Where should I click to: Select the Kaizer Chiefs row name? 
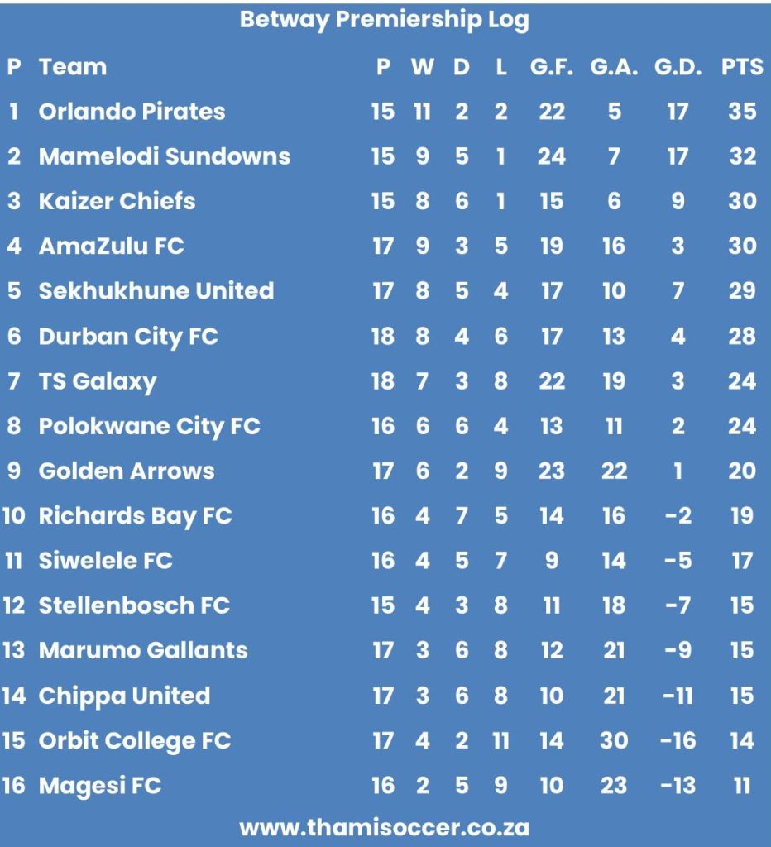point(117,201)
